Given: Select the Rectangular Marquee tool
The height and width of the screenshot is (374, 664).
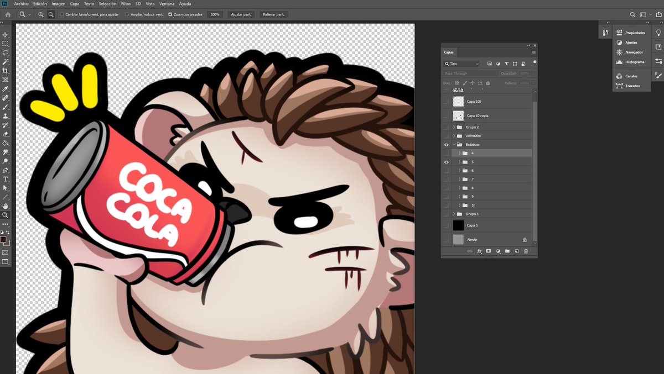Looking at the screenshot, I should pos(6,44).
